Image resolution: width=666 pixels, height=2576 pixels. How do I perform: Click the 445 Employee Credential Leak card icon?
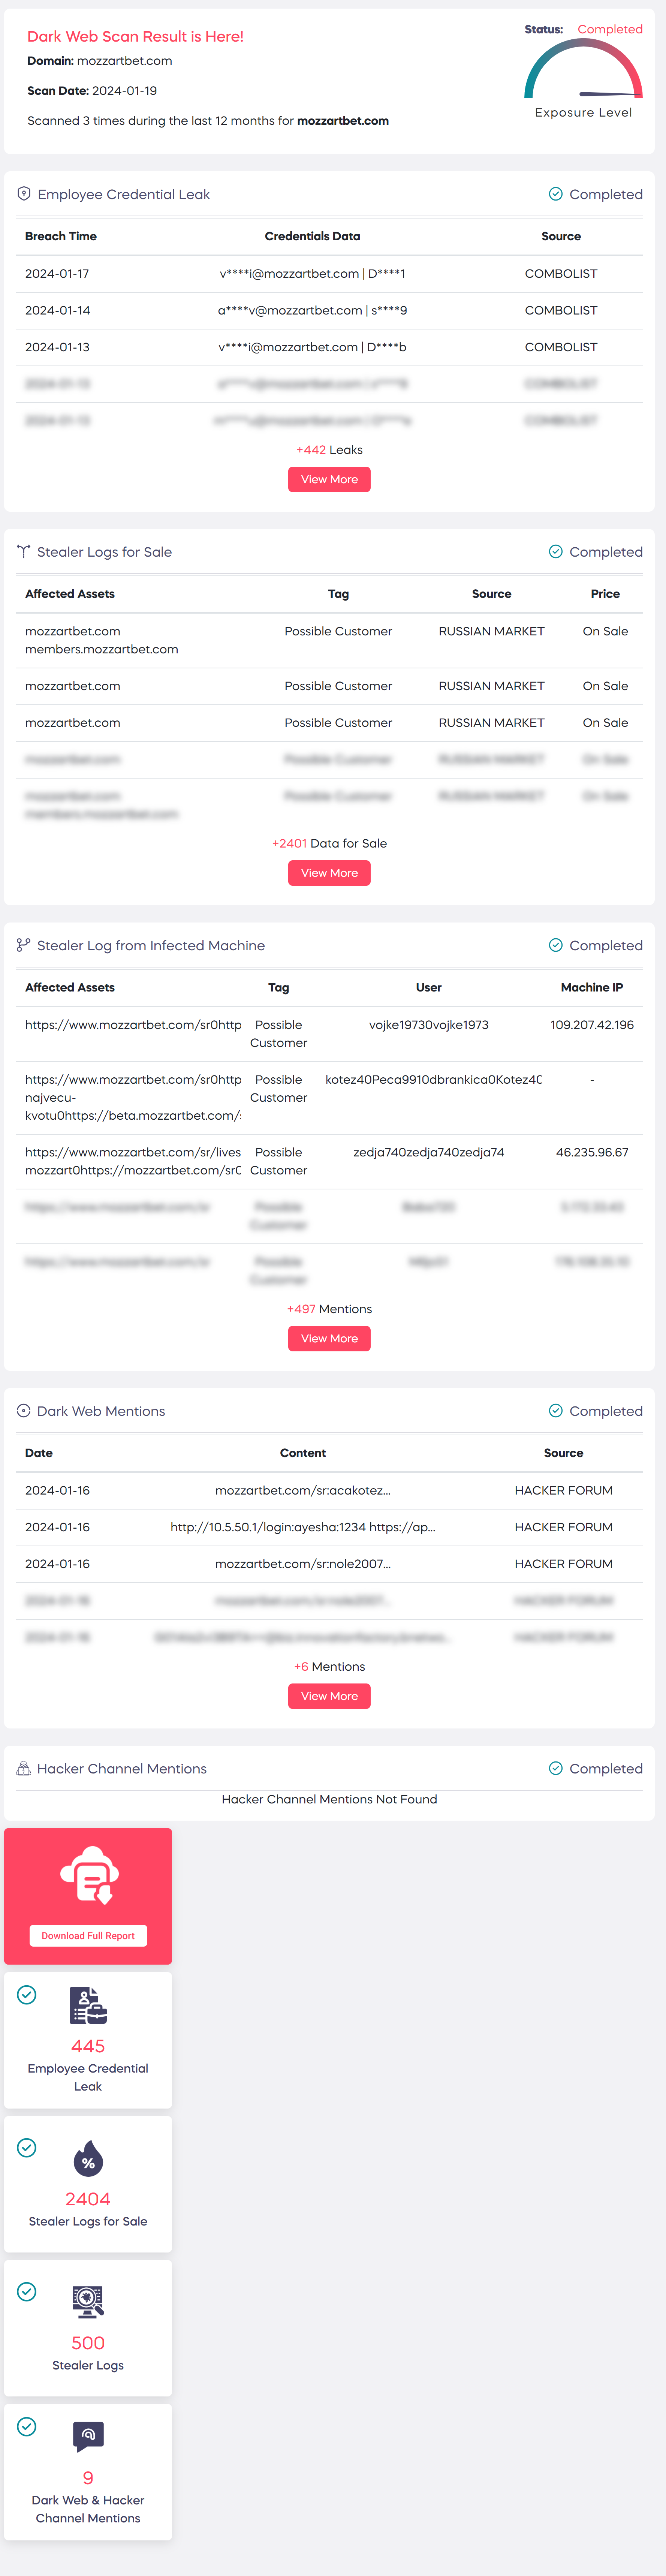pos(88,2005)
